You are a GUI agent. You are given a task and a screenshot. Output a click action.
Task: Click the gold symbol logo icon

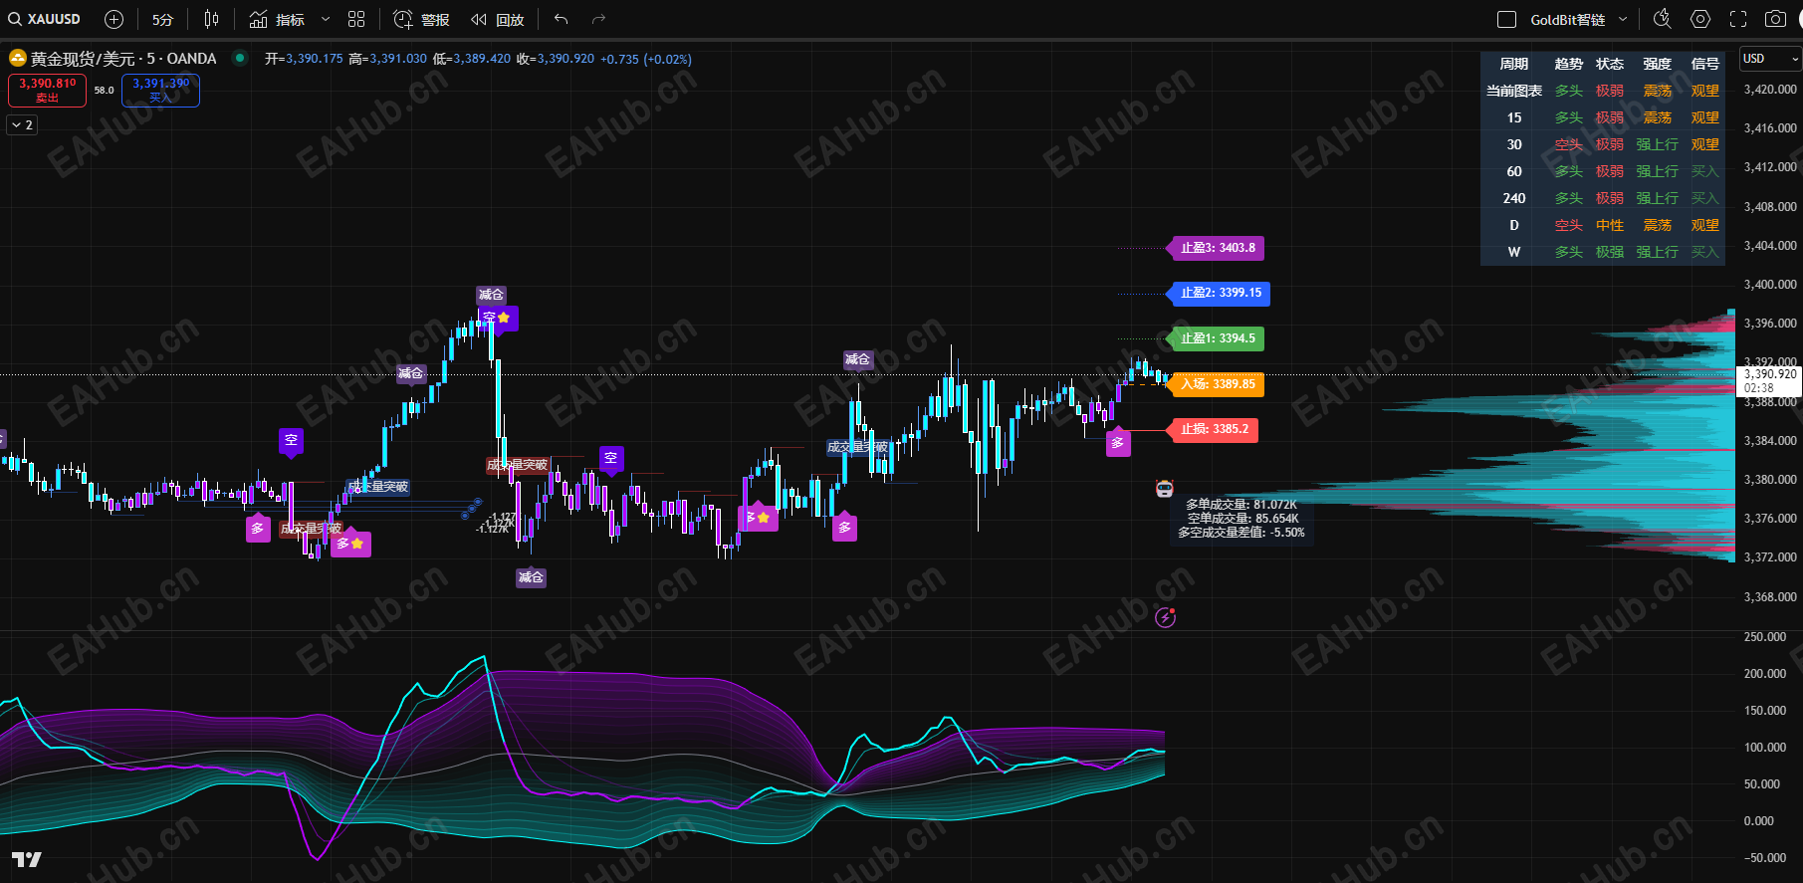click(x=18, y=58)
